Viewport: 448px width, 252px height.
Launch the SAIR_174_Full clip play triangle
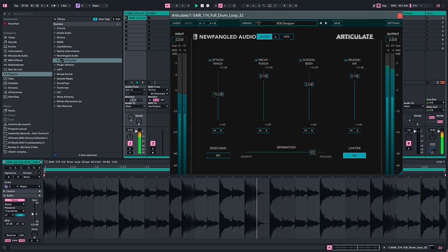[127, 18]
